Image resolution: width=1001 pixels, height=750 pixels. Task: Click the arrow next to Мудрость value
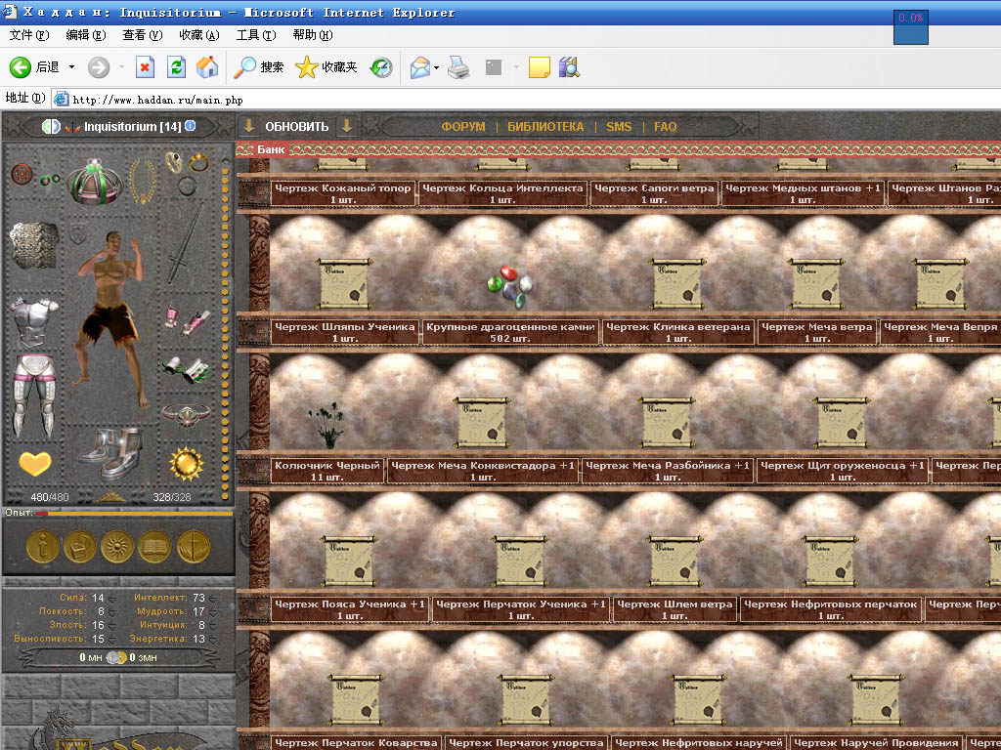click(212, 611)
